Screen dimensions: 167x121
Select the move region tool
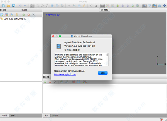click(x=52, y=6)
